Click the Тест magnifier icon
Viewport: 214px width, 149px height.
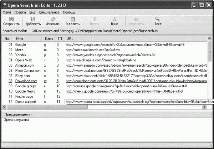point(158,19)
